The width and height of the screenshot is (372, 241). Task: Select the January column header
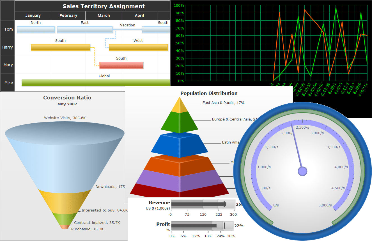tap(33, 15)
